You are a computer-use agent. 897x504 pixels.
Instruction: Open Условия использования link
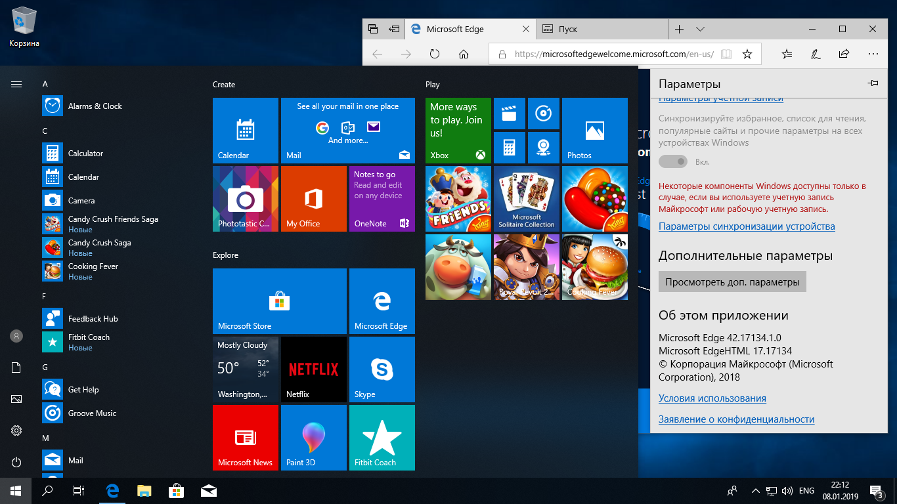point(712,398)
